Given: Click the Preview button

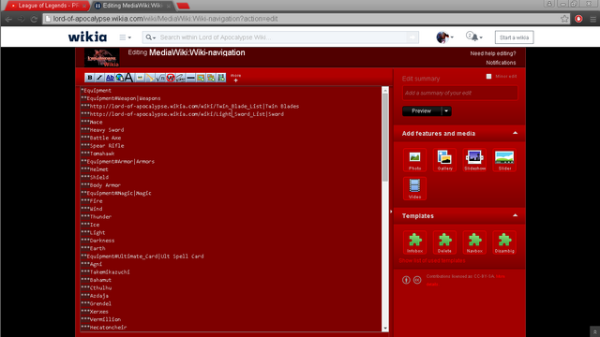Looking at the screenshot, I should (x=422, y=111).
